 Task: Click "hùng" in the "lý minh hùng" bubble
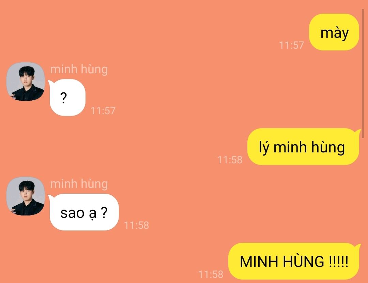point(328,147)
